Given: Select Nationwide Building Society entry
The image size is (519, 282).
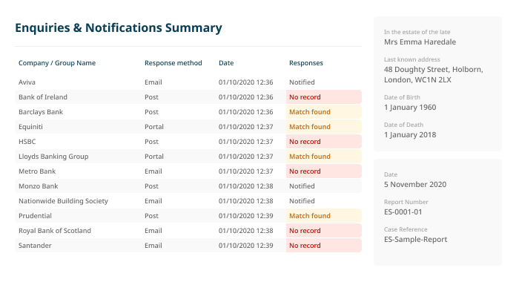Looking at the screenshot, I should pyautogui.click(x=188, y=201).
